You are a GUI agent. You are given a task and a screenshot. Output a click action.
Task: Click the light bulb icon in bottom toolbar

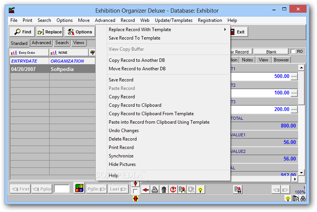200,190
